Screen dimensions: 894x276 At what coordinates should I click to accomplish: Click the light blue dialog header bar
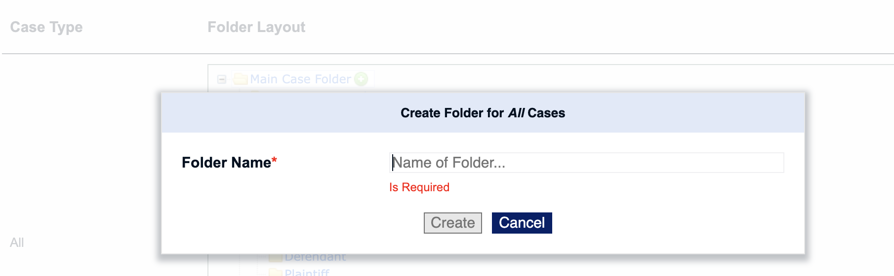pyautogui.click(x=483, y=112)
